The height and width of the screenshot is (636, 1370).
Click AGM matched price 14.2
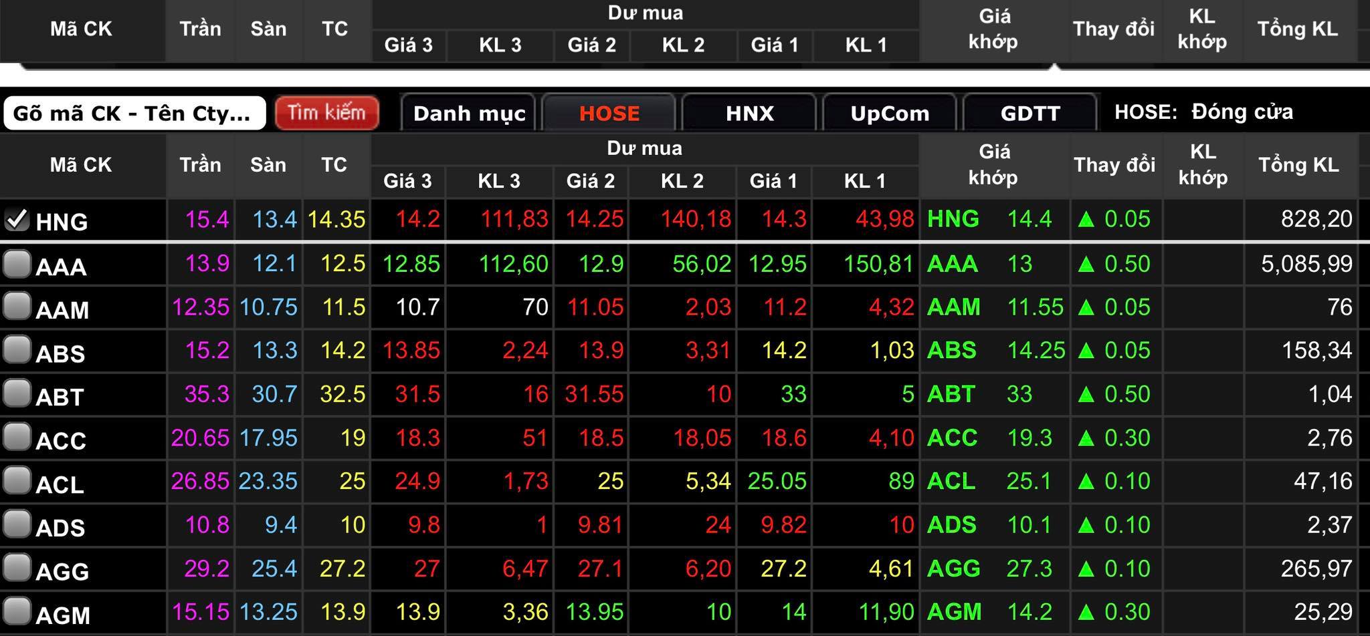[1030, 611]
